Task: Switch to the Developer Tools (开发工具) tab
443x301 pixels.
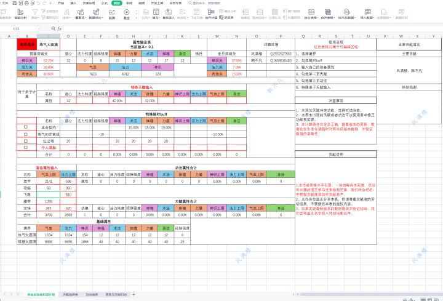Action: 157,3
